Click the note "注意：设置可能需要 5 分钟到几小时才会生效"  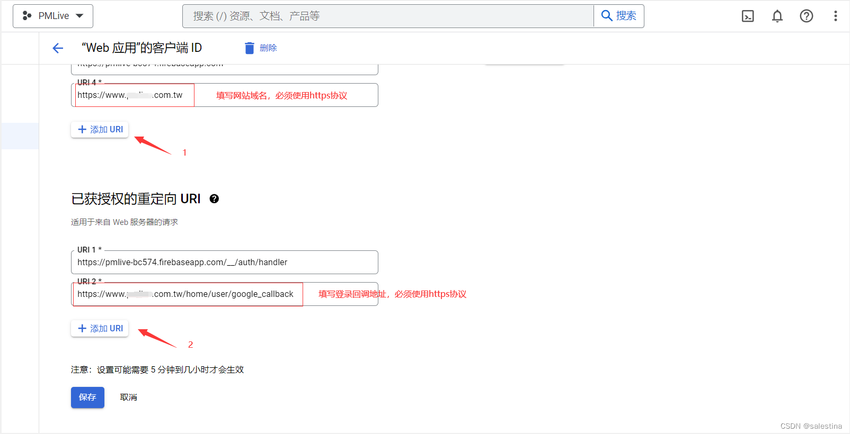point(157,370)
